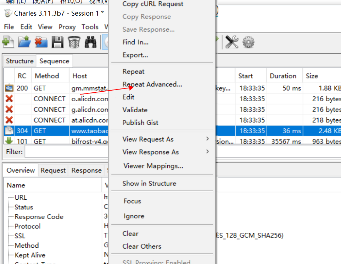Screen dimensions: 341x264
Task: Click green download arrow on 101 row
Action: (x=9, y=141)
